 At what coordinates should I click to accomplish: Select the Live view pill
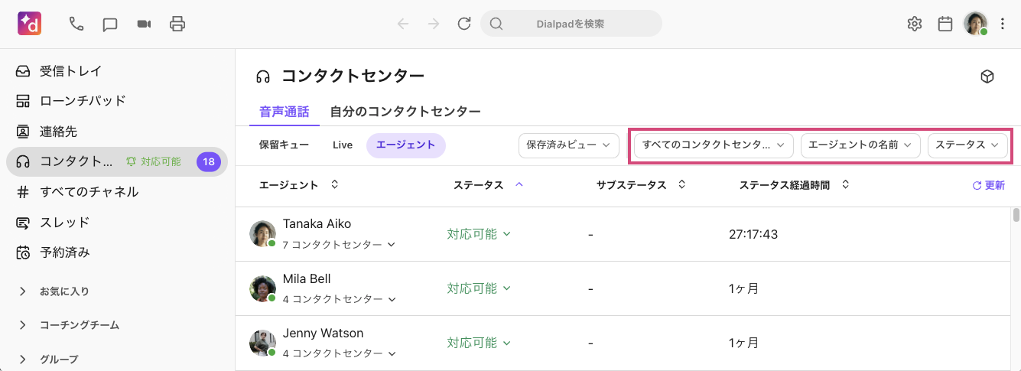(x=343, y=145)
